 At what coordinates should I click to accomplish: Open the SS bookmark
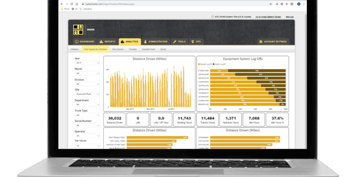[x=75, y=9]
